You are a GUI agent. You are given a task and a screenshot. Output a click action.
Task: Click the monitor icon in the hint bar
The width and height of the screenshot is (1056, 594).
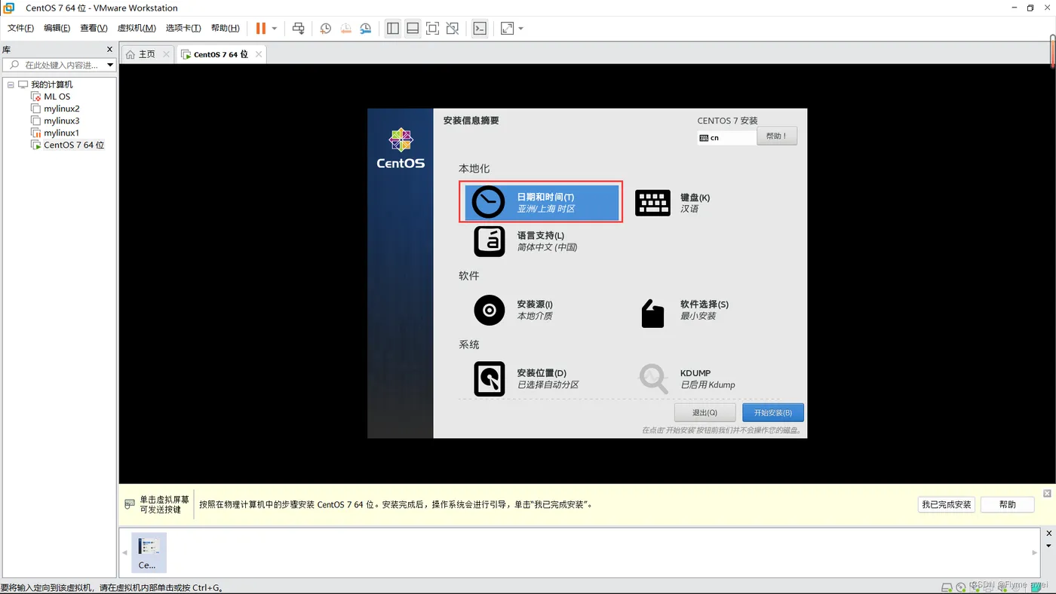click(130, 504)
